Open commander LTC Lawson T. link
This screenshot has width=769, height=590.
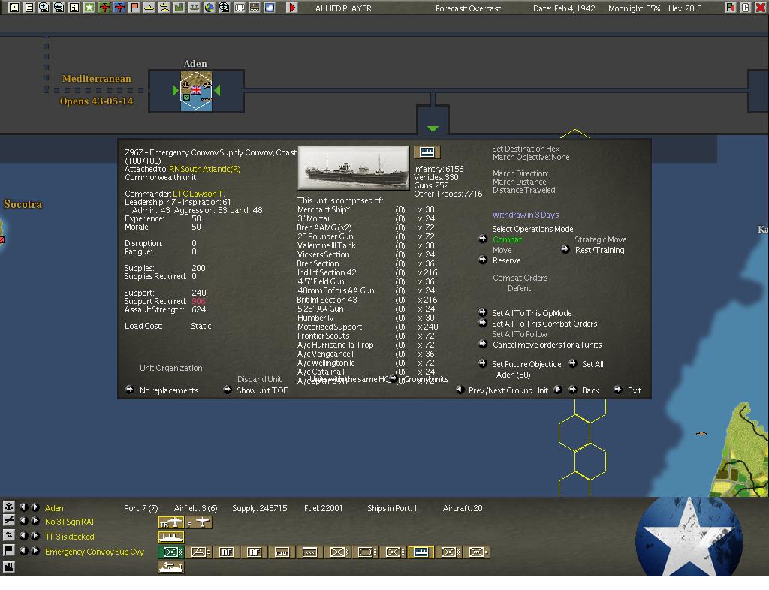tap(198, 194)
